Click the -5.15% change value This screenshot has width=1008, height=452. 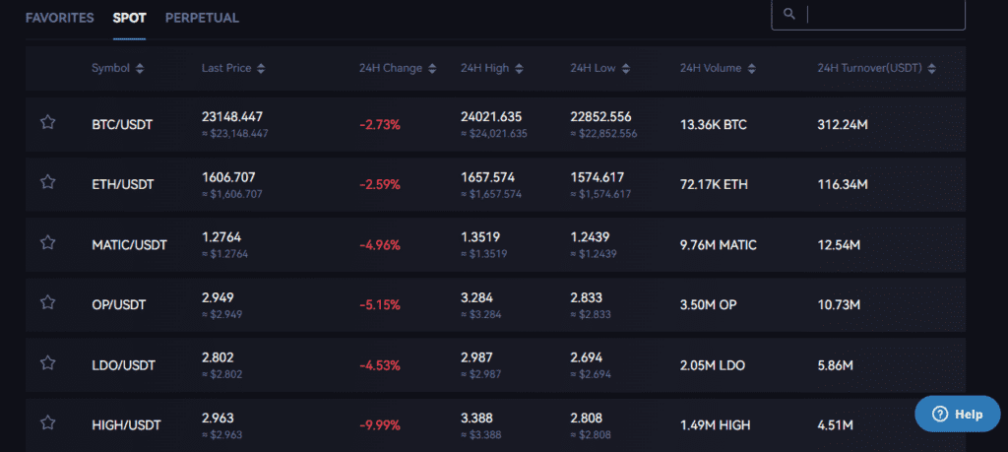pos(380,305)
